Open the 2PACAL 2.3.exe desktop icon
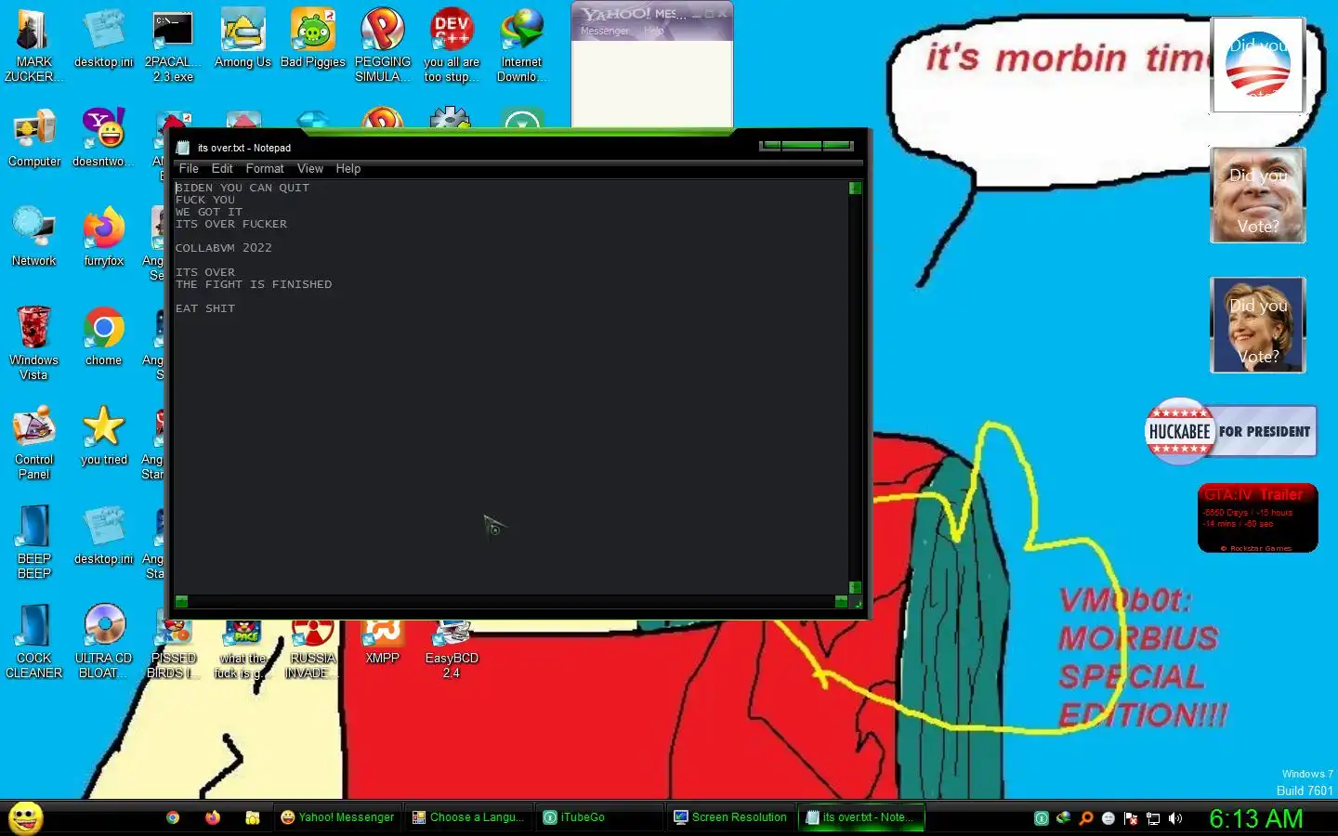The width and height of the screenshot is (1338, 836). point(173,45)
